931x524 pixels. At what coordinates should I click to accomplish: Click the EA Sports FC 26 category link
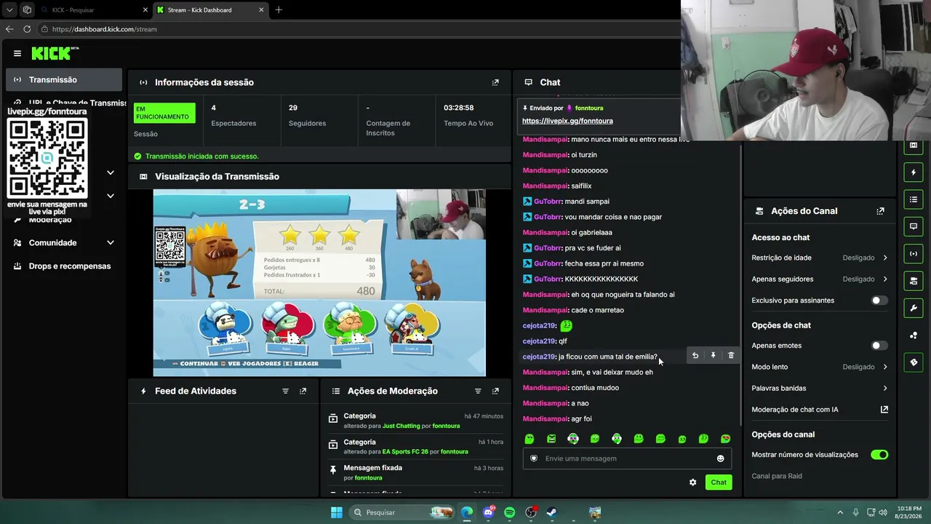[x=405, y=451]
